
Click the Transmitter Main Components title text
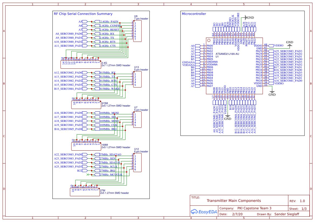(x=234, y=201)
